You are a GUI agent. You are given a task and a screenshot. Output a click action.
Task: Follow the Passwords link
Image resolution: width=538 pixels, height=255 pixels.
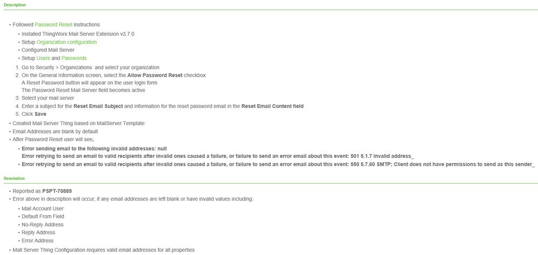[74, 58]
